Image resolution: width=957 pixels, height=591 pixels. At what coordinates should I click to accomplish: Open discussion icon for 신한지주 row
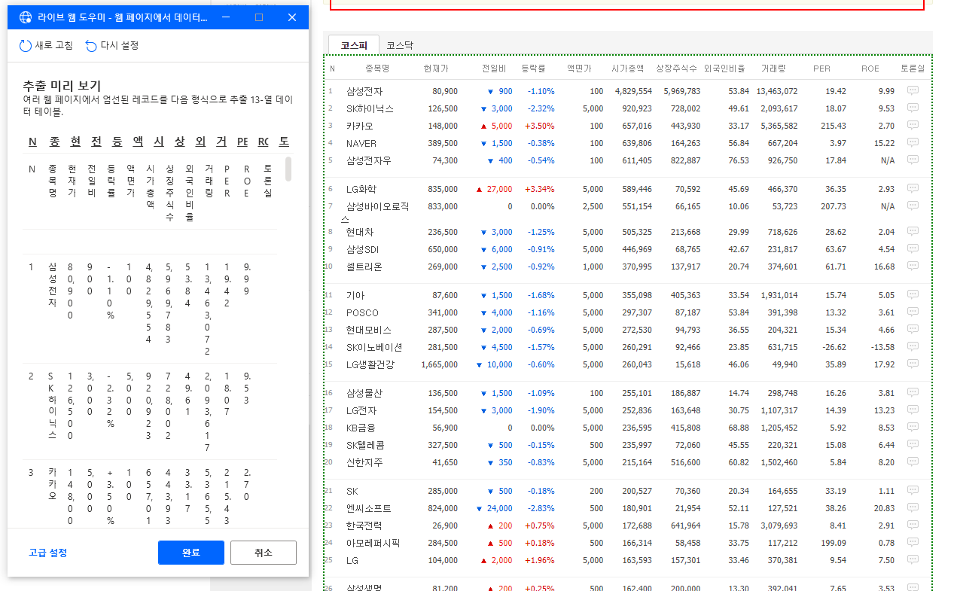point(913,462)
